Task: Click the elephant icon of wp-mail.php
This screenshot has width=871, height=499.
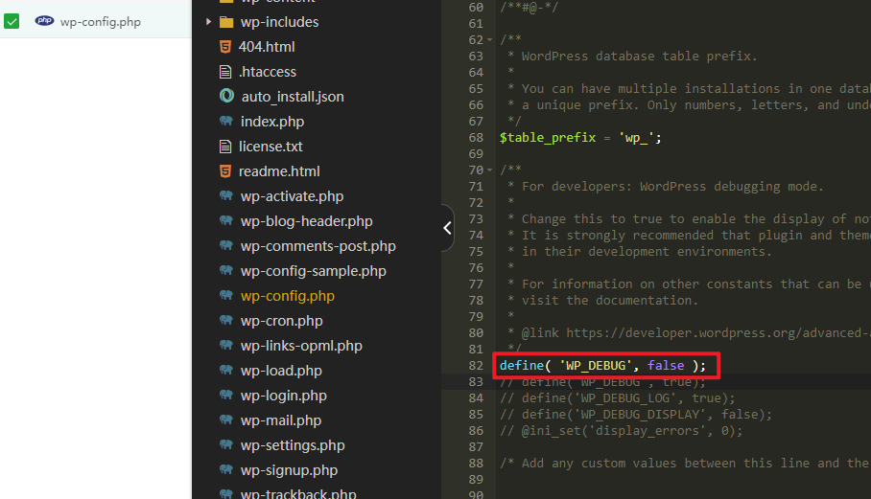Action: pyautogui.click(x=226, y=420)
